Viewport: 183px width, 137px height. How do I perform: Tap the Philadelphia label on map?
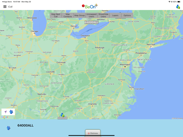141,53
